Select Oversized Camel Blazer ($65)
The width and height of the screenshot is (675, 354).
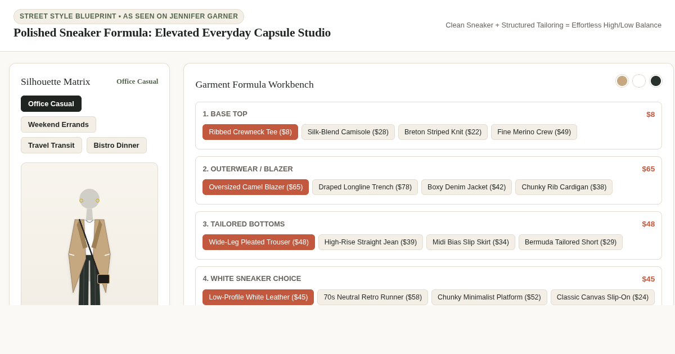(x=256, y=187)
